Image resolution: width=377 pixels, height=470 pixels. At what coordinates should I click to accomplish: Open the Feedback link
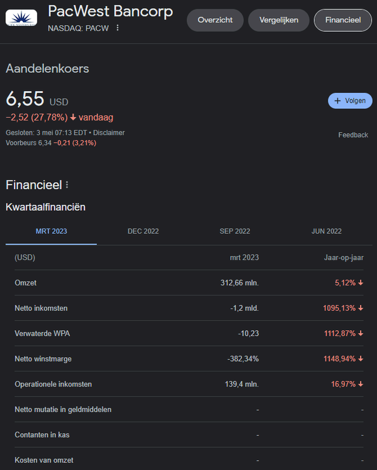(353, 135)
